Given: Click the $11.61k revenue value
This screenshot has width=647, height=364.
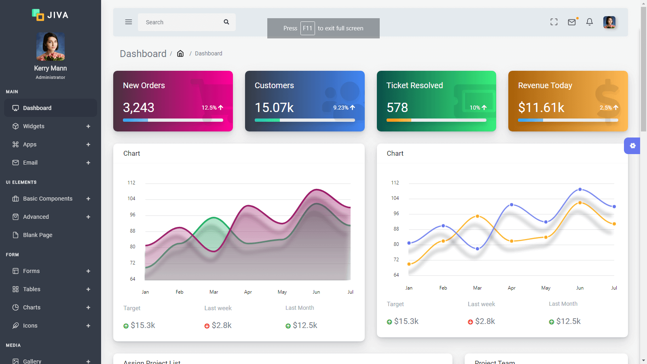Looking at the screenshot, I should (541, 108).
